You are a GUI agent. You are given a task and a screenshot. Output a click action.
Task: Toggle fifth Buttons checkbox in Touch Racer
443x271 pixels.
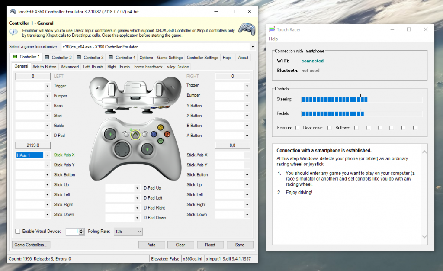(x=403, y=128)
